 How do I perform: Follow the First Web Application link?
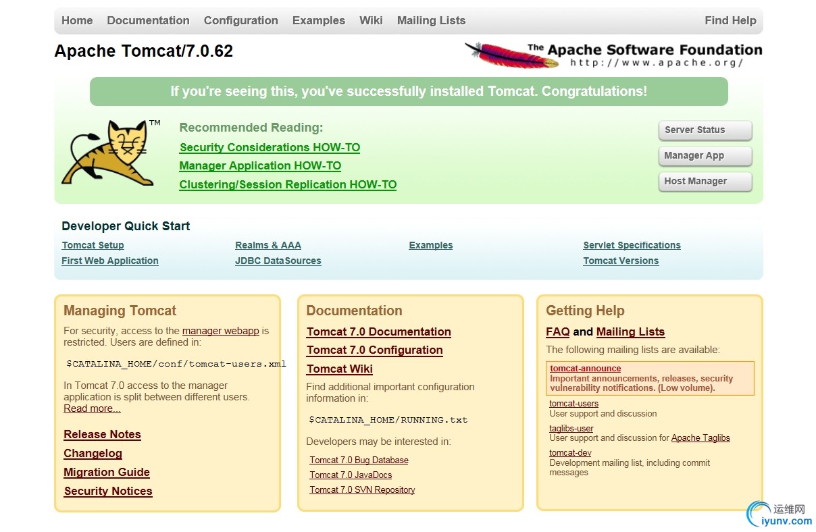pyautogui.click(x=110, y=261)
